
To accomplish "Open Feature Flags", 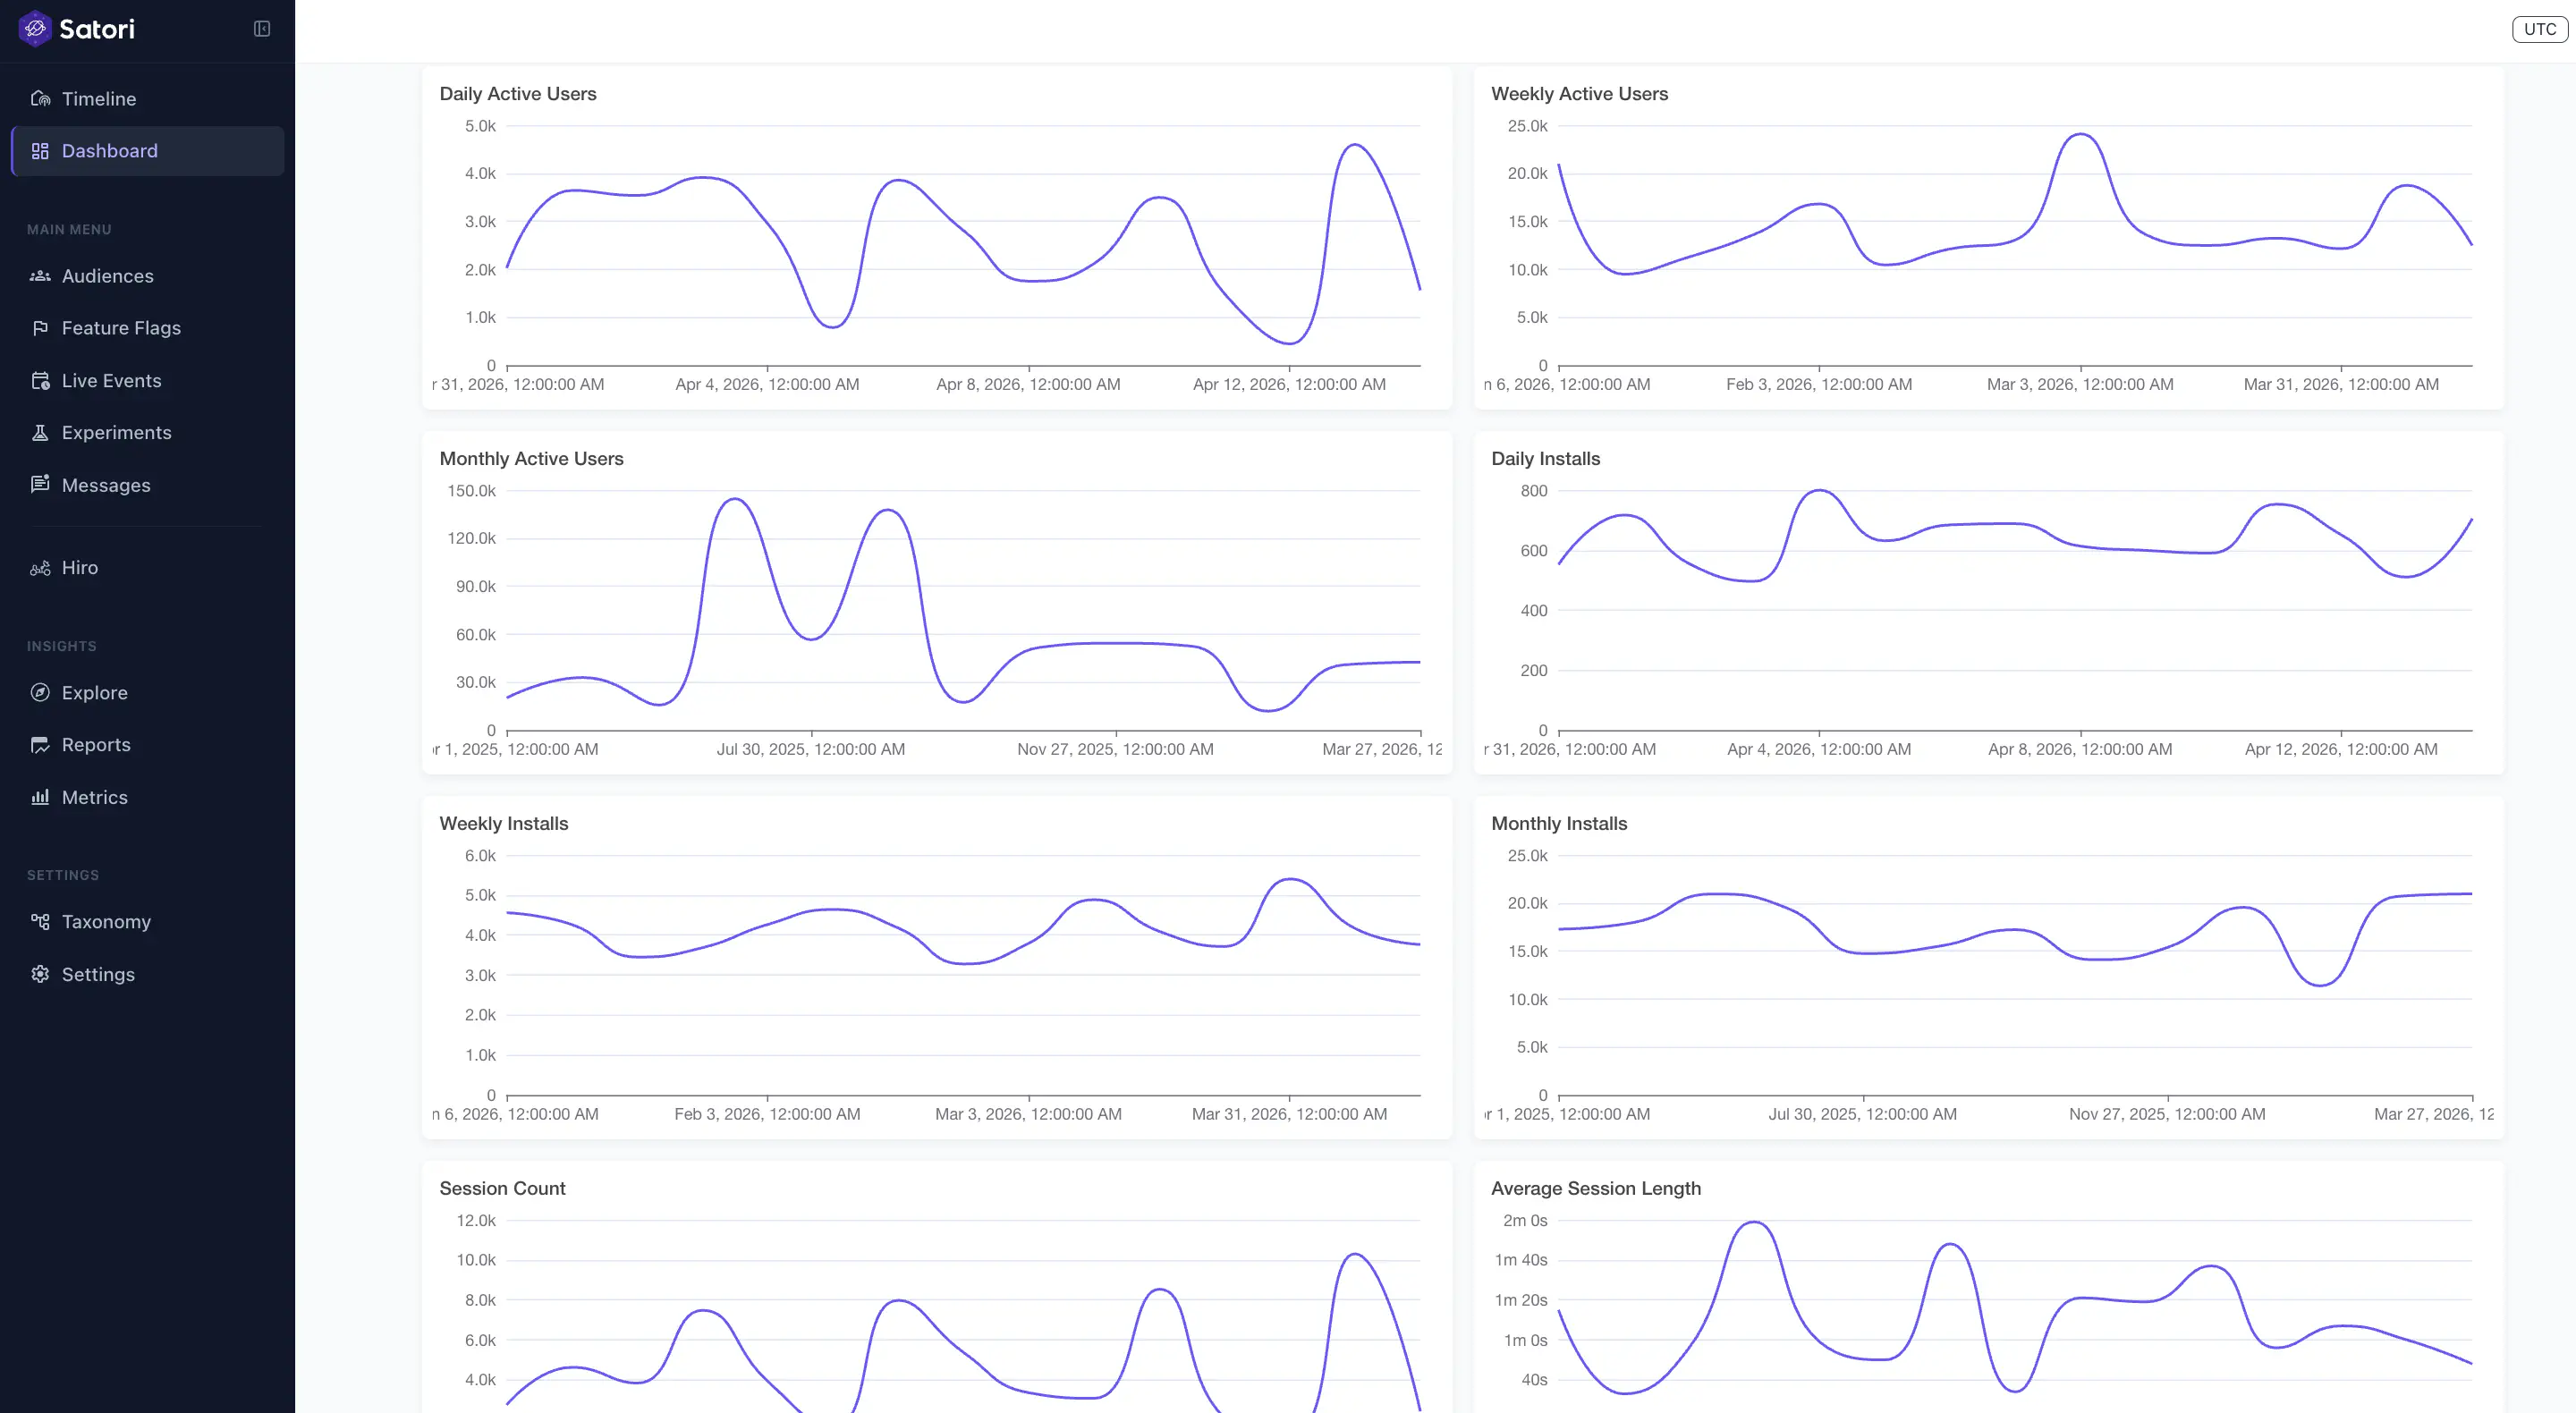I will [x=121, y=327].
